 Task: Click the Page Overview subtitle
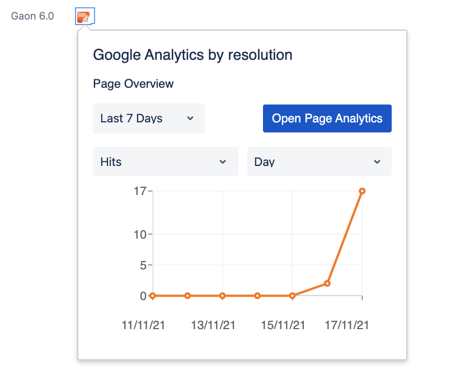coord(133,84)
